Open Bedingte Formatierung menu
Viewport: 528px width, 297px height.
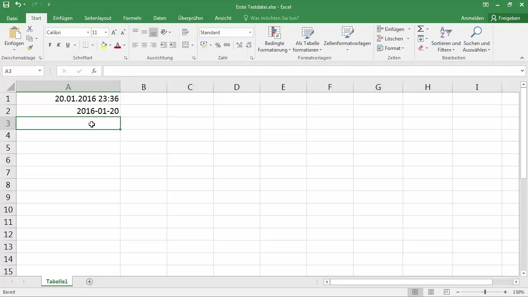coord(274,40)
